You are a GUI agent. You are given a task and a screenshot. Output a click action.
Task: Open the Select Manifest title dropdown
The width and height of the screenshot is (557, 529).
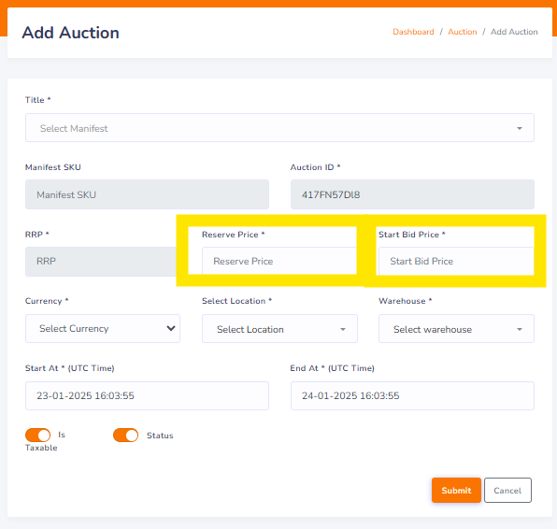(279, 128)
